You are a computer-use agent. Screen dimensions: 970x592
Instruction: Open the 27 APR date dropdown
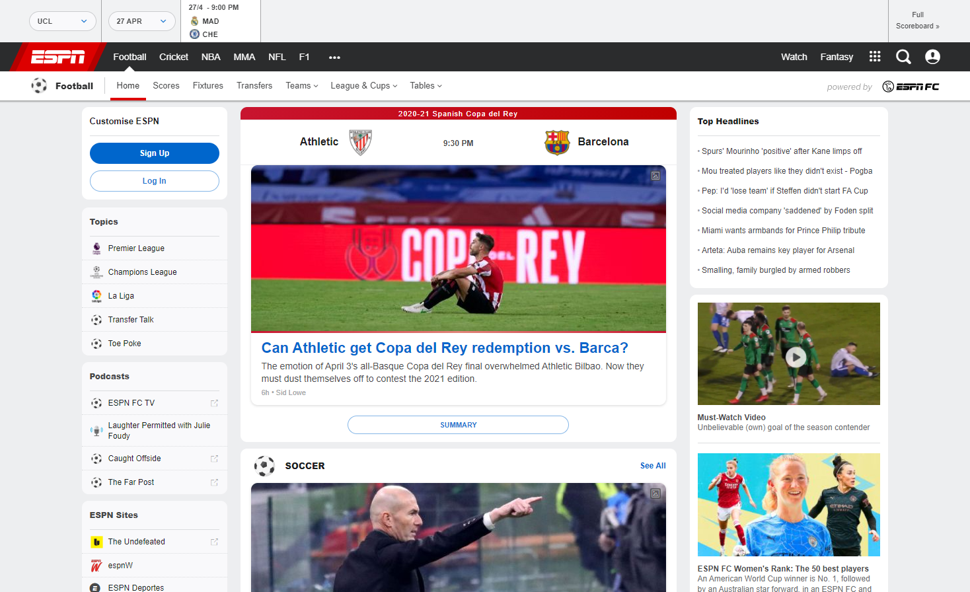pyautogui.click(x=142, y=21)
